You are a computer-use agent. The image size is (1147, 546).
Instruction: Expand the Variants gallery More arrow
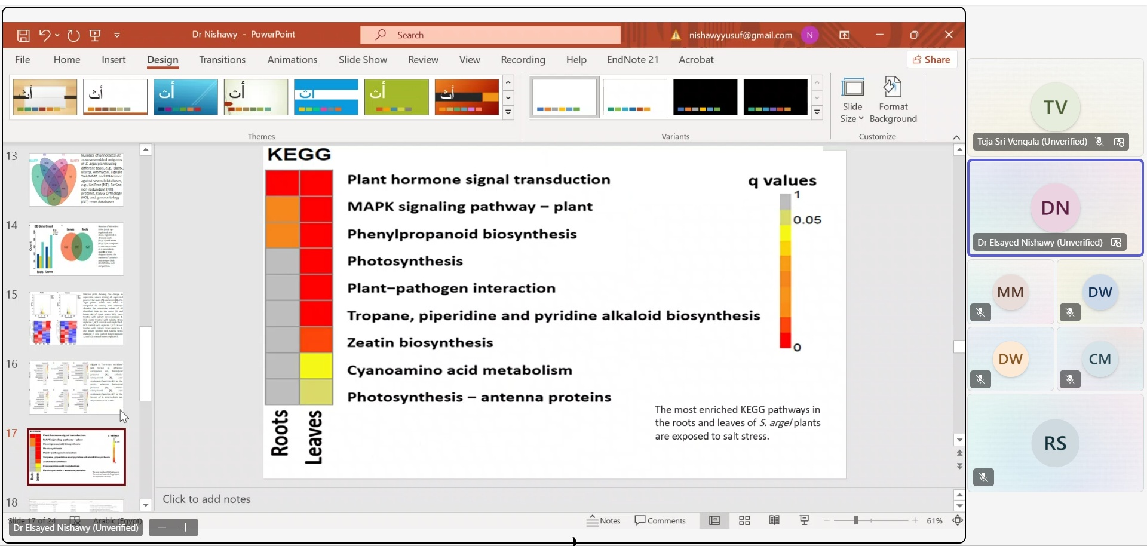click(817, 112)
